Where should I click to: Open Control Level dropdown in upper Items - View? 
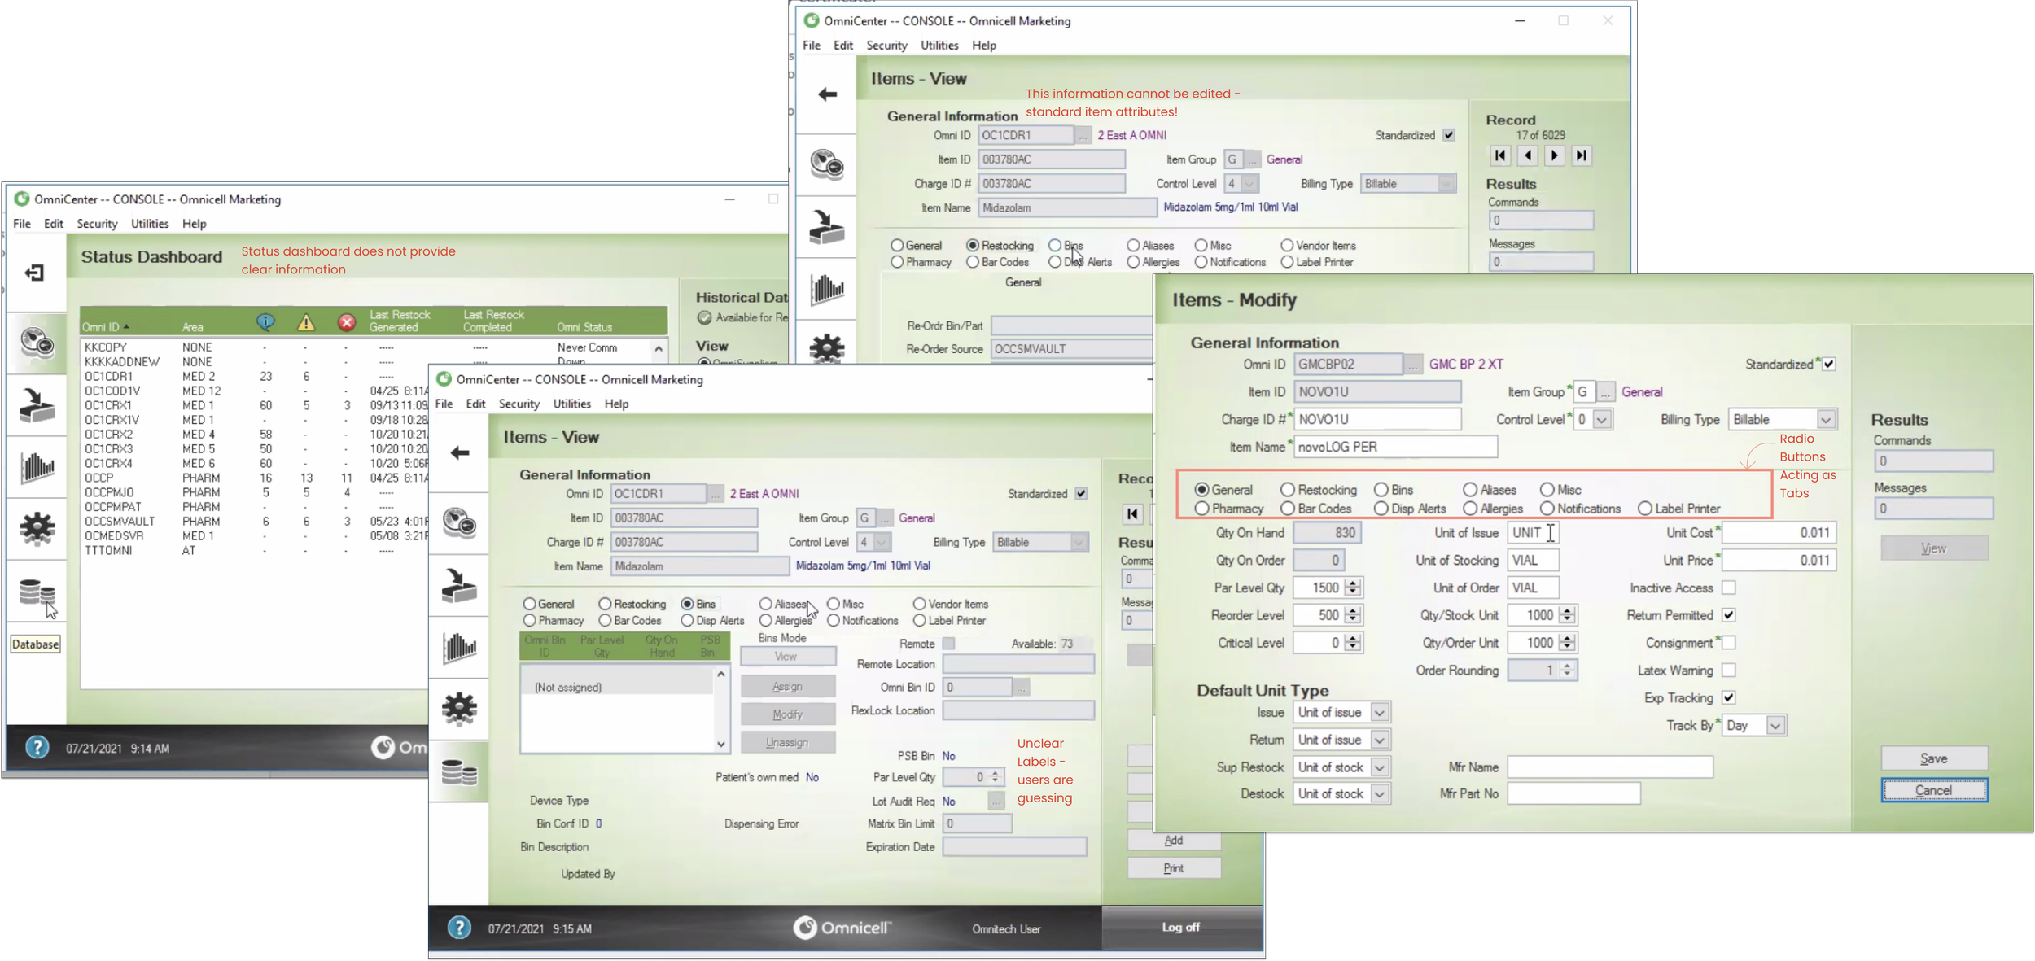(1249, 184)
